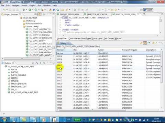Sort by the Revision column header
Viewport: 165px width, 123px height.
coord(65,50)
